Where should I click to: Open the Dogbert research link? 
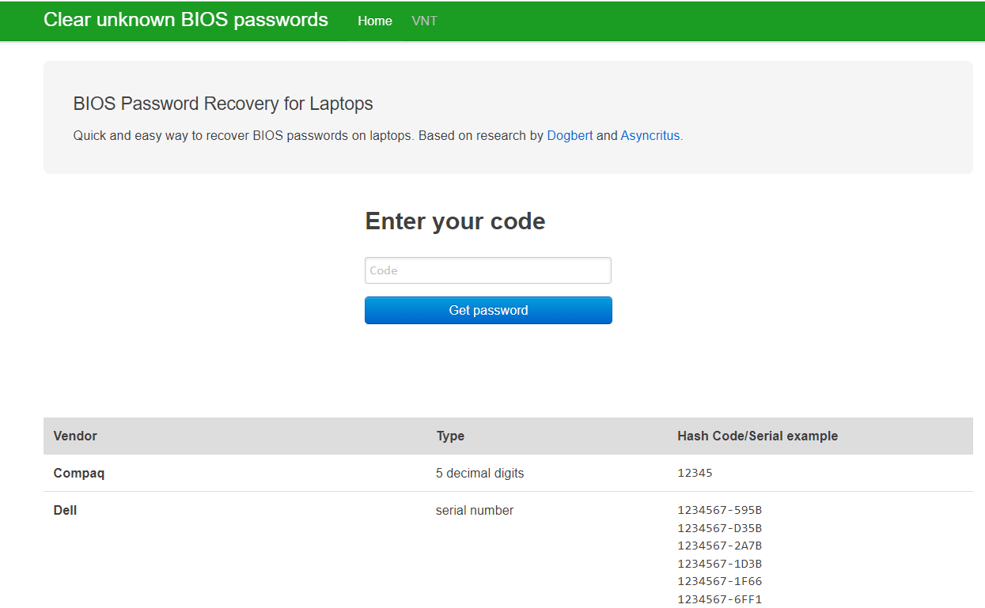click(569, 135)
